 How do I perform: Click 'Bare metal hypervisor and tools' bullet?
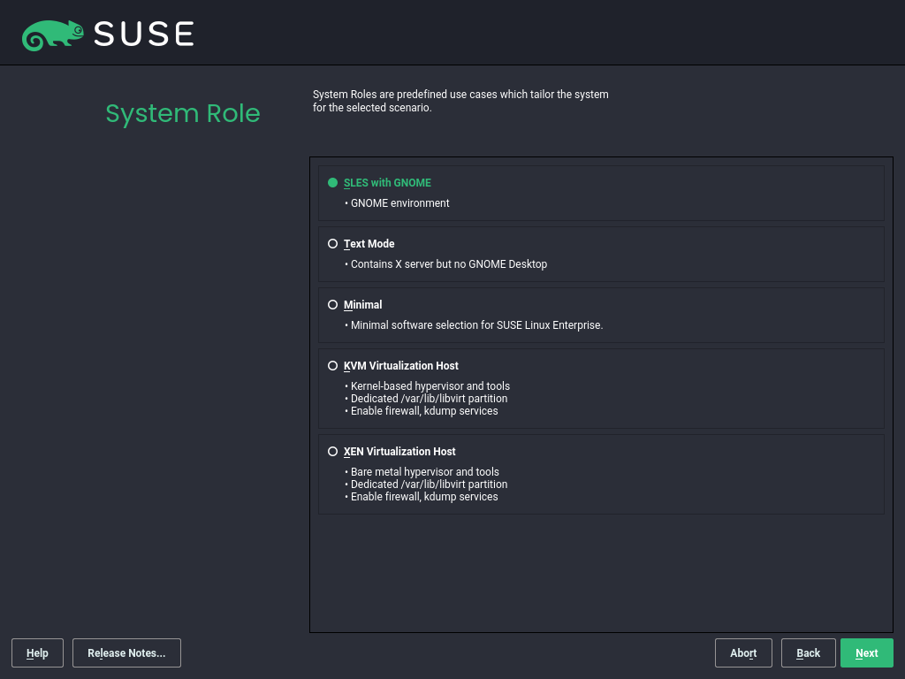click(424, 472)
